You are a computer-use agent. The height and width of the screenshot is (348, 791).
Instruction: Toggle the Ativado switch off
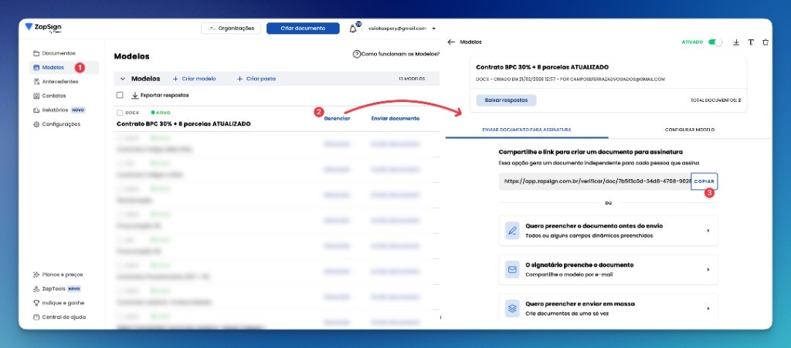(x=715, y=42)
